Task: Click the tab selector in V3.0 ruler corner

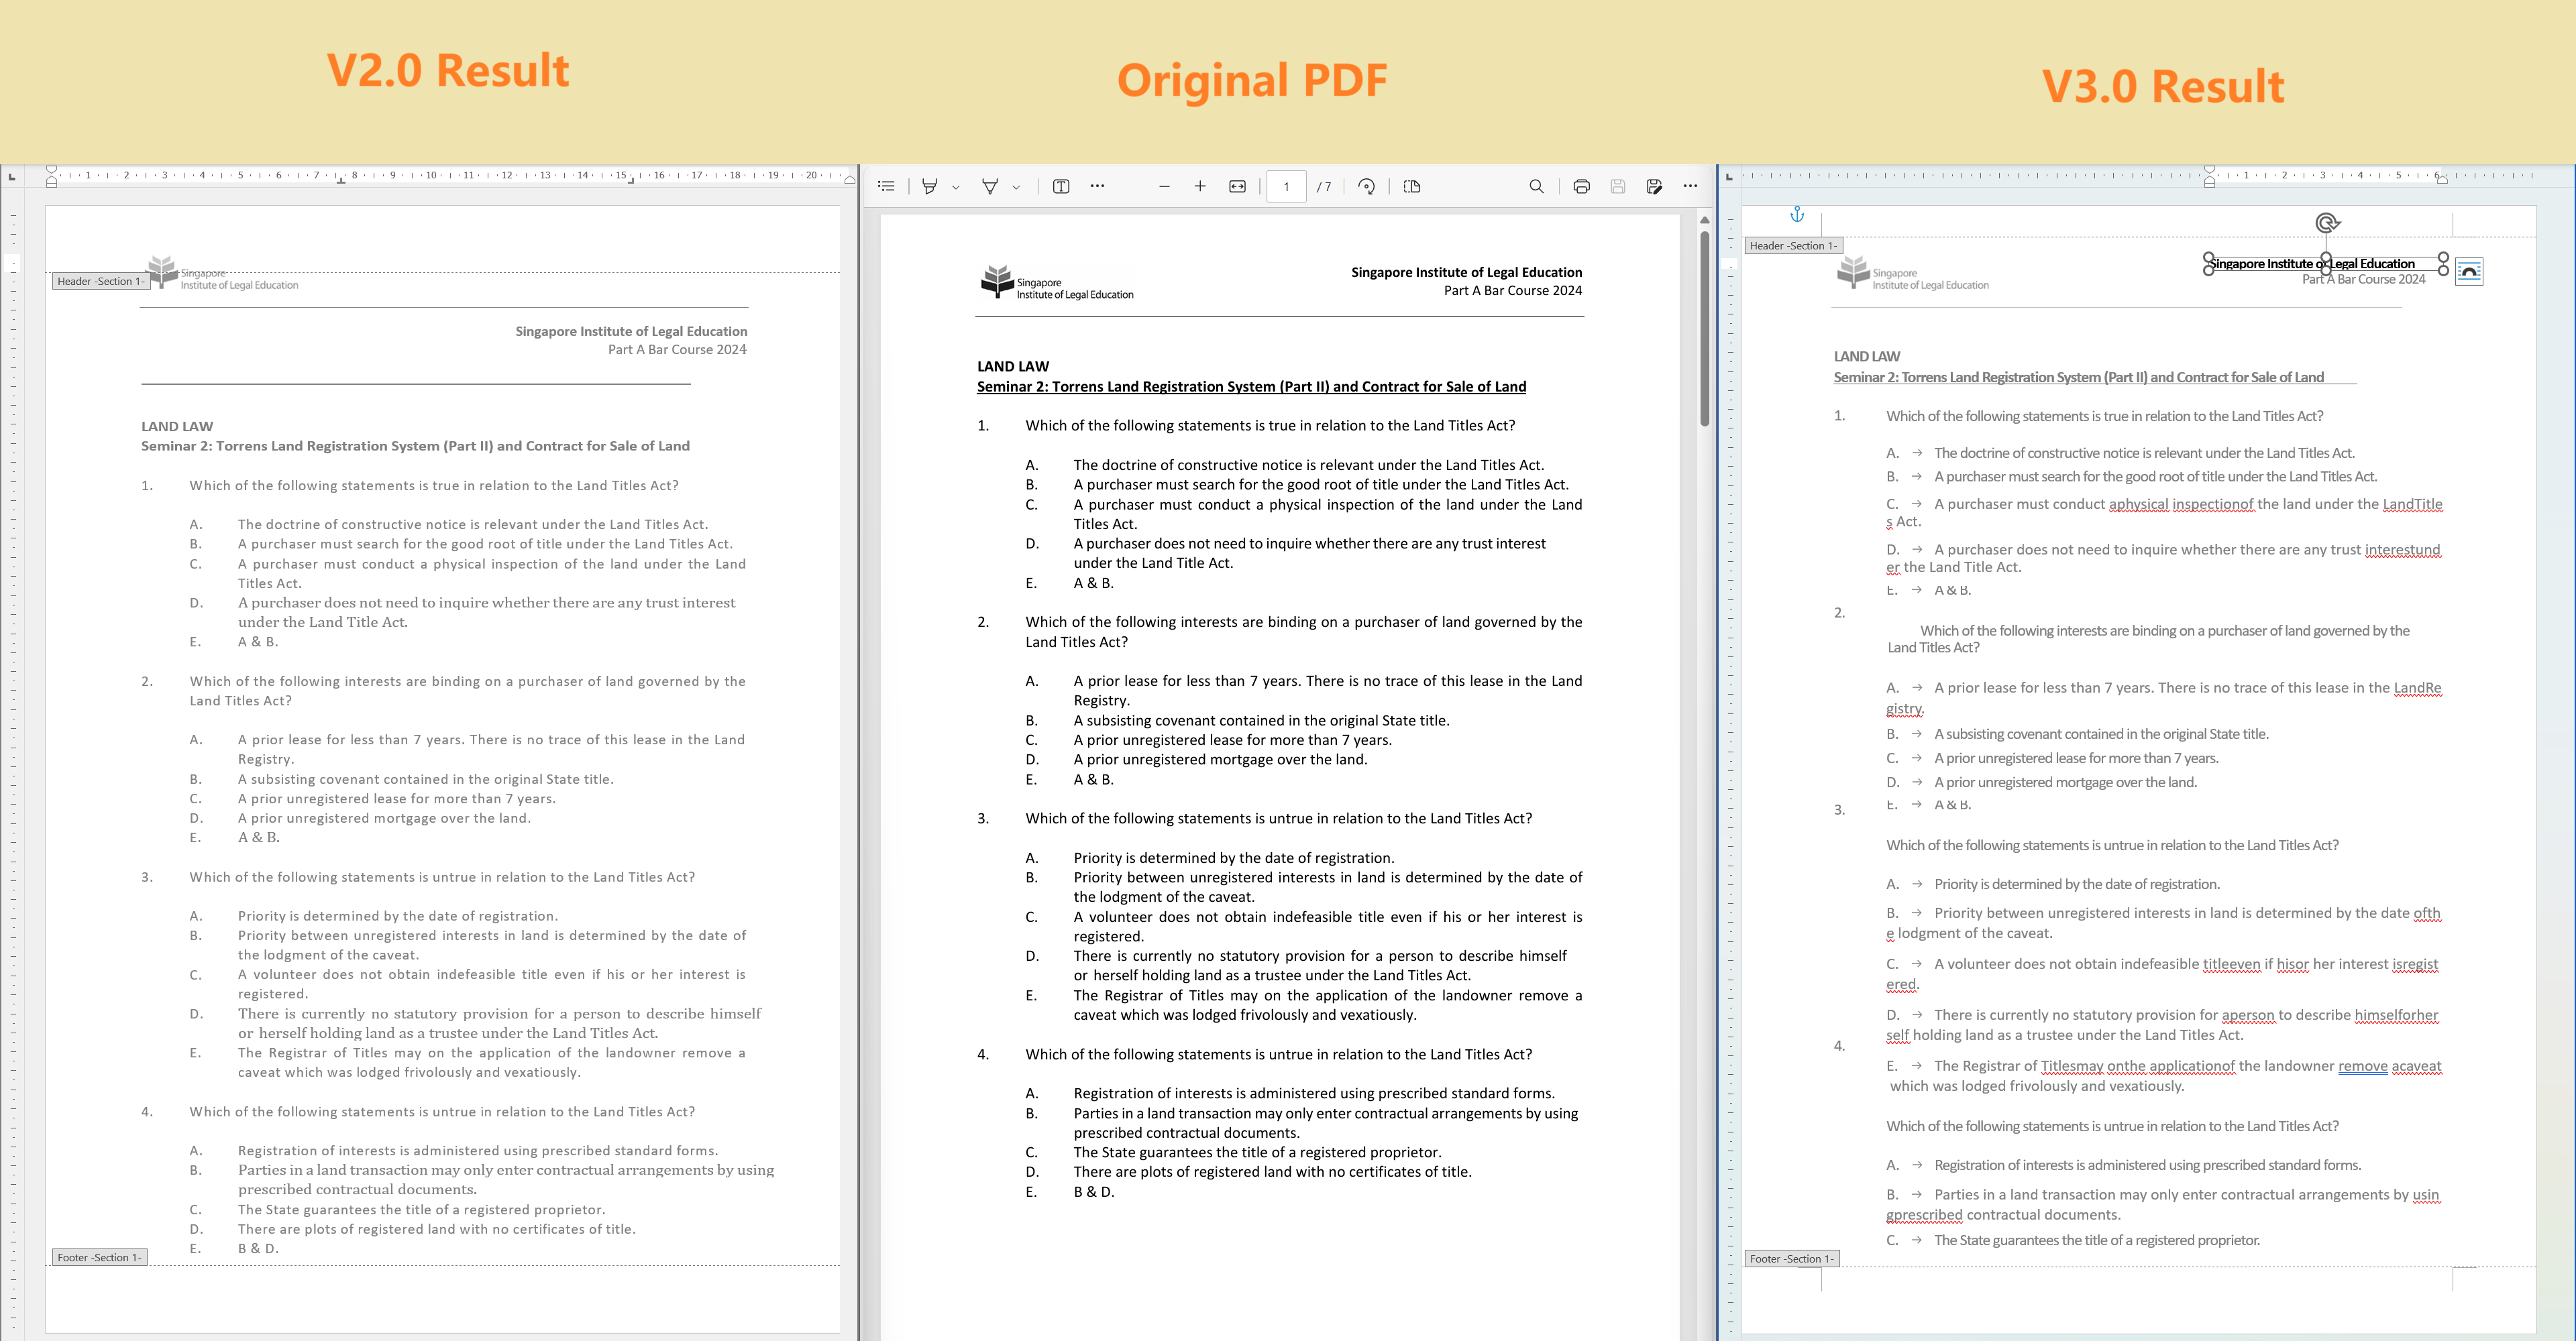Action: (x=1729, y=177)
